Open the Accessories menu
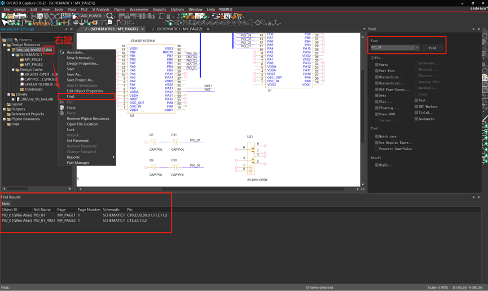The image size is (488, 291). pos(139,10)
